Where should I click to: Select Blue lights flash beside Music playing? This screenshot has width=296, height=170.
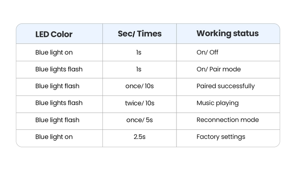[59, 103]
